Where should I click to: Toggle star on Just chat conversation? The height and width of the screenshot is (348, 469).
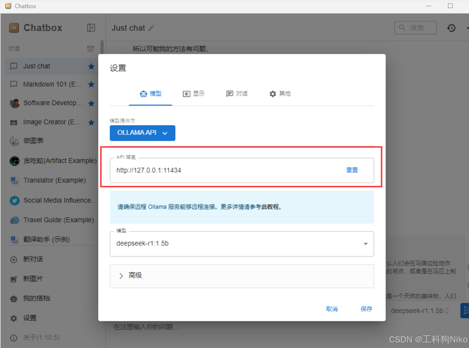pos(91,66)
